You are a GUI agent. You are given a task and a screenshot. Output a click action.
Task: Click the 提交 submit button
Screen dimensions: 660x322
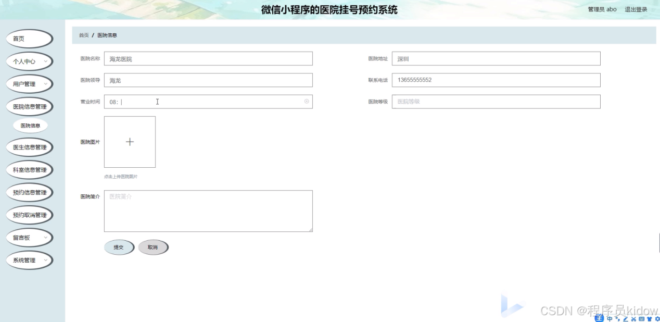pyautogui.click(x=119, y=247)
